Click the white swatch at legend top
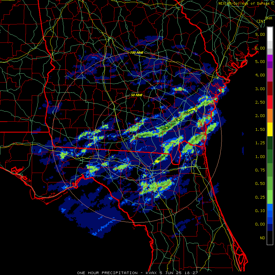The height and width of the screenshot is (275, 275). click(270, 34)
